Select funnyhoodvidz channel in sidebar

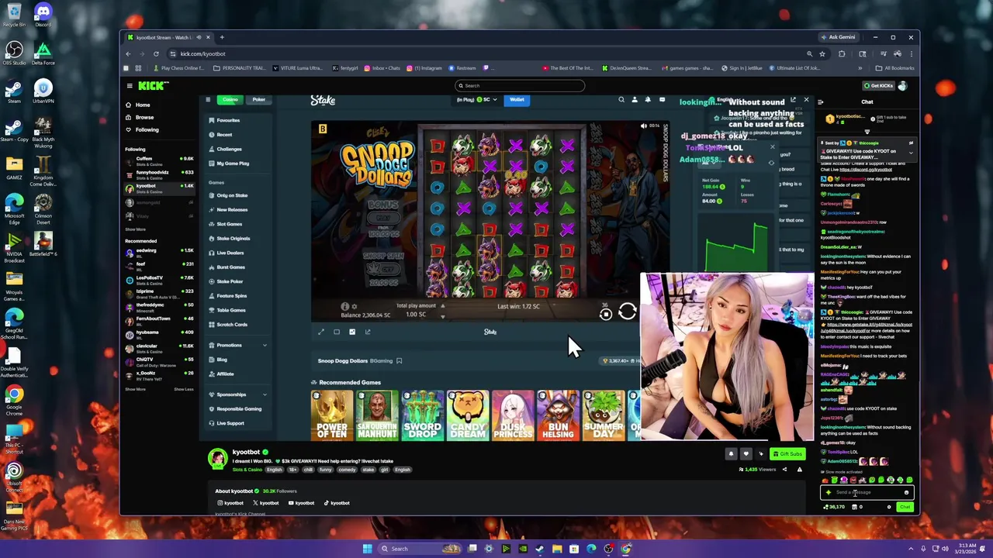click(x=160, y=174)
